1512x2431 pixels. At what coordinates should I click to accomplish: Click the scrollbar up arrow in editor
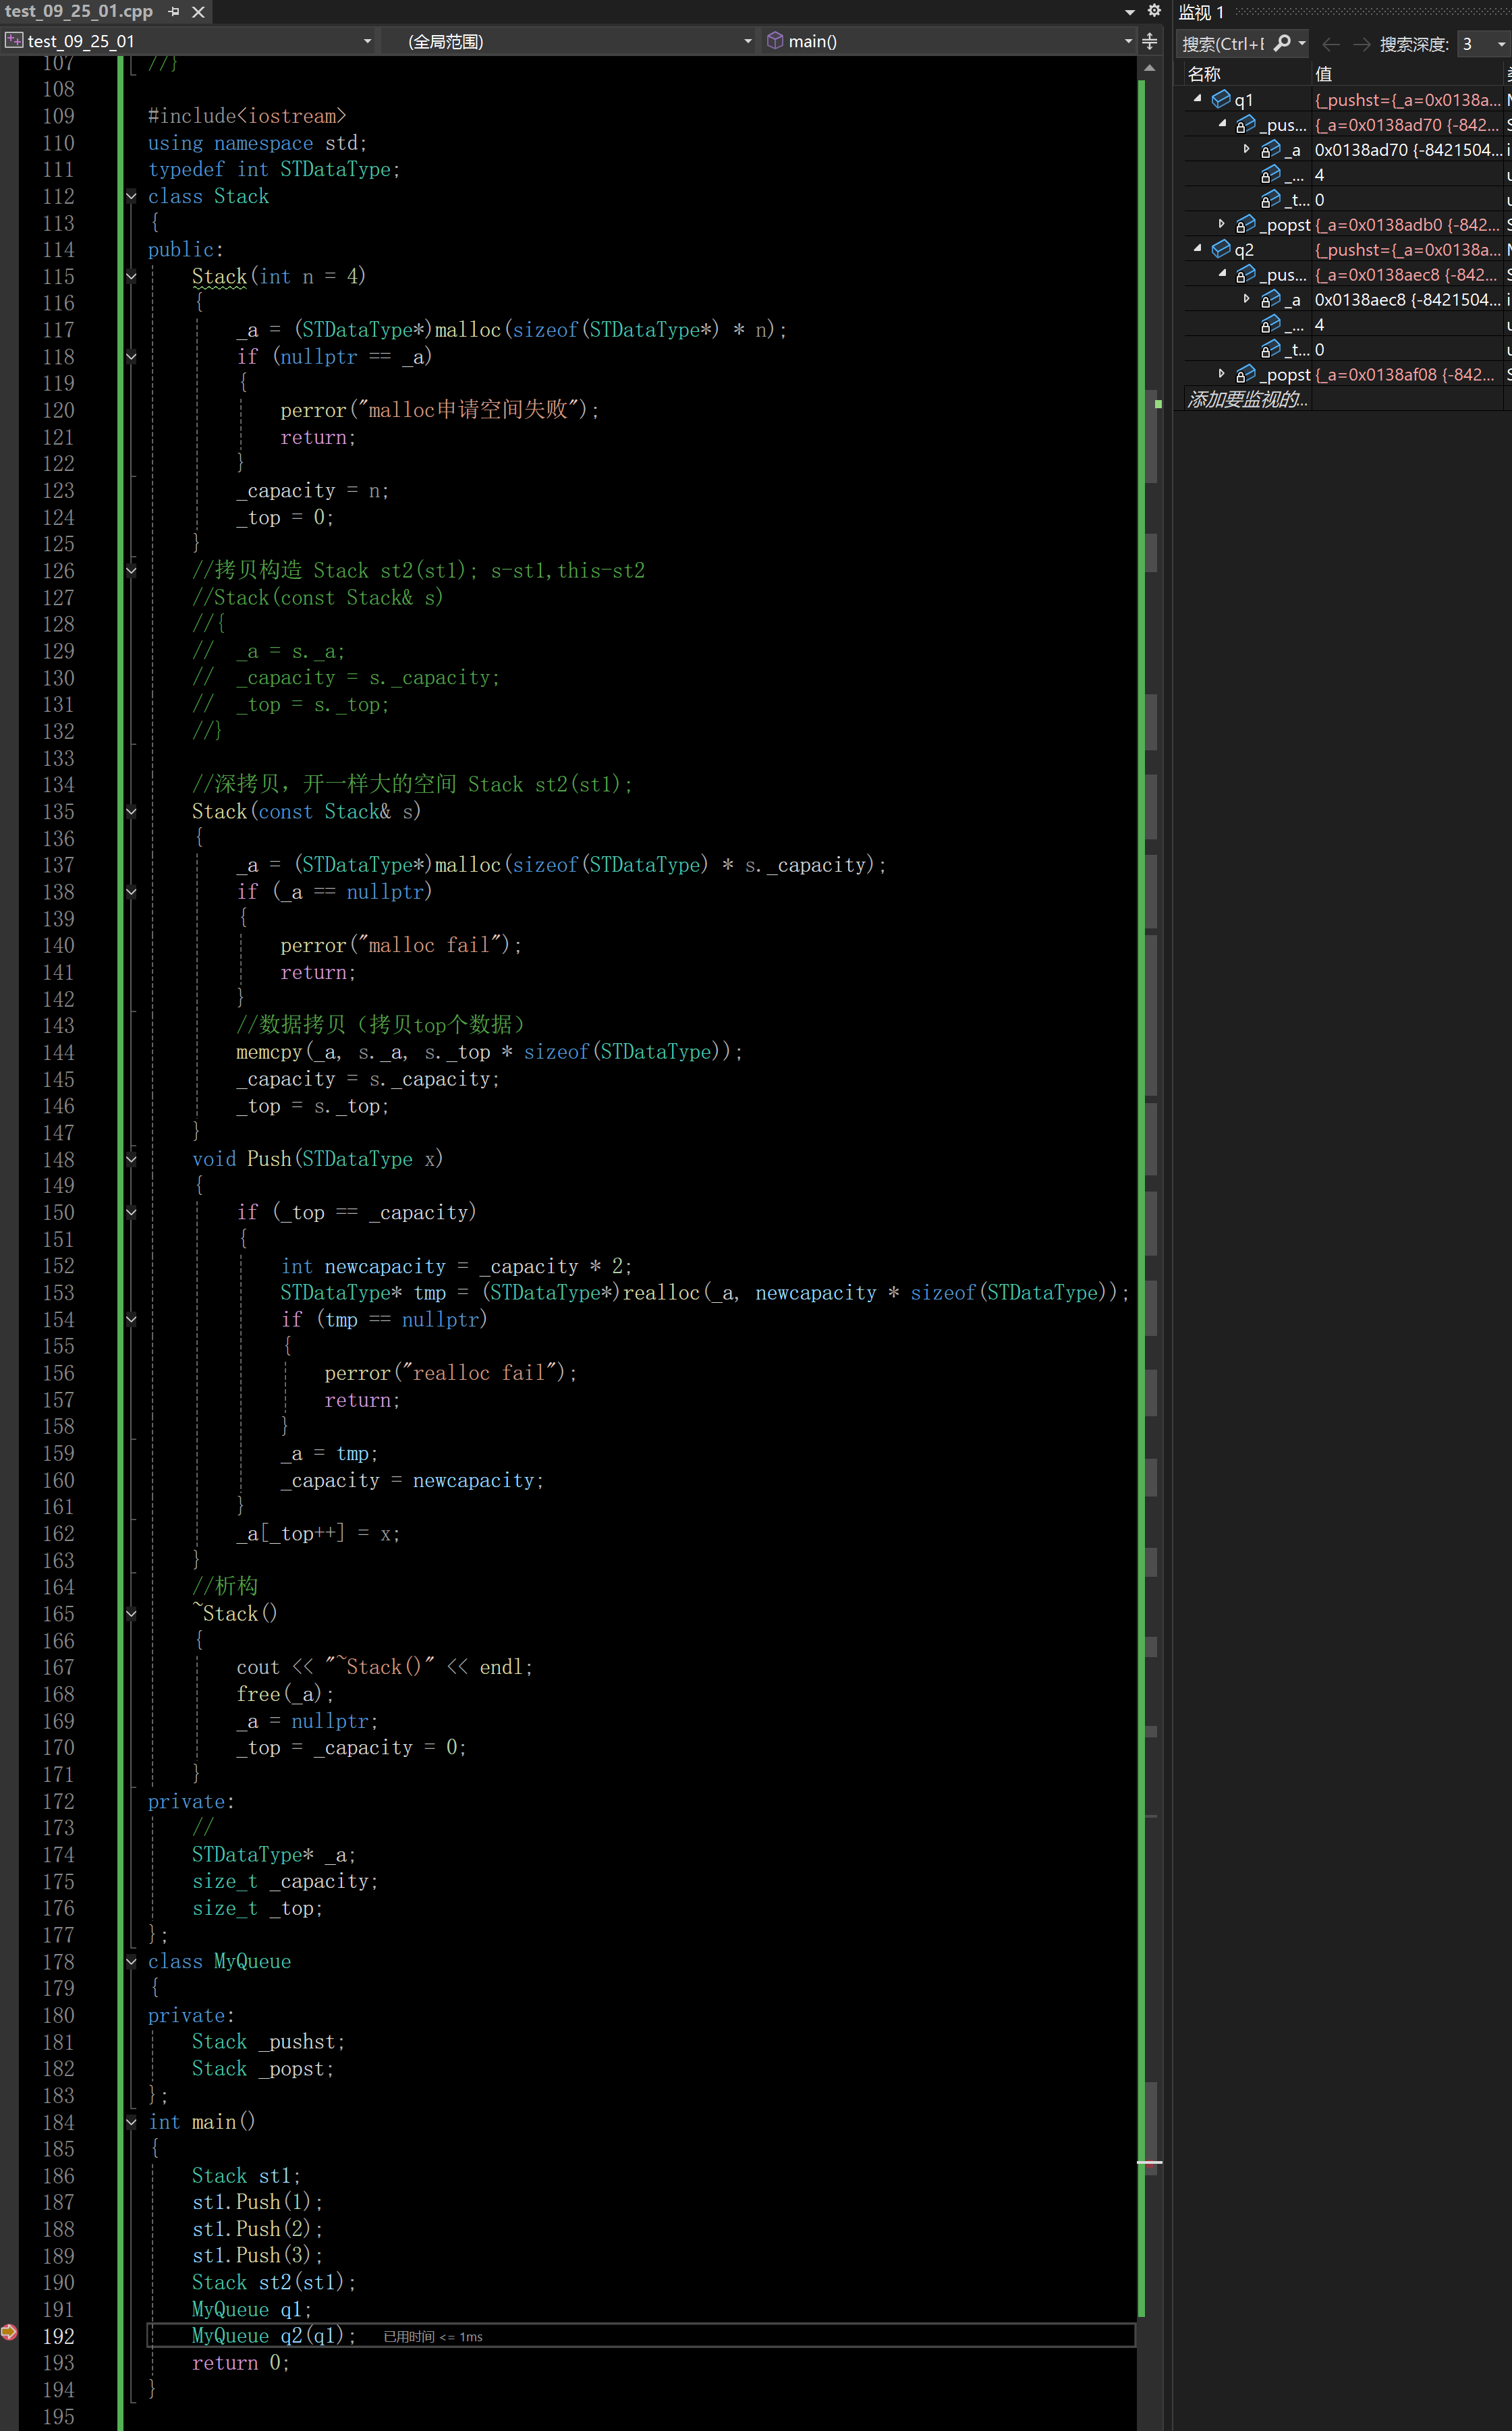coord(1150,68)
